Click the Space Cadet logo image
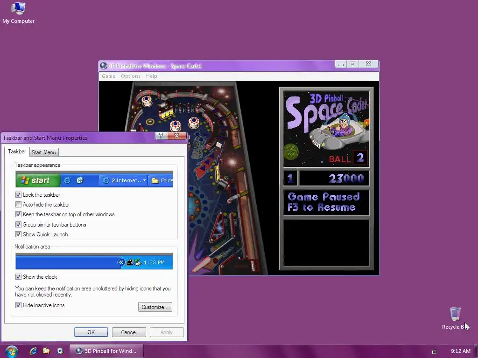 point(326,129)
